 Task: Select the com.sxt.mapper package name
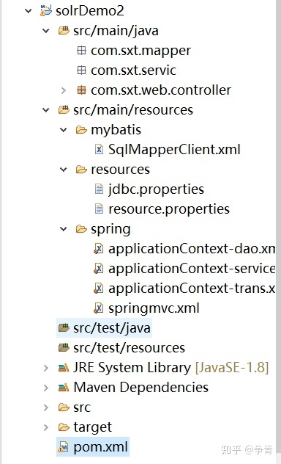coord(141,51)
